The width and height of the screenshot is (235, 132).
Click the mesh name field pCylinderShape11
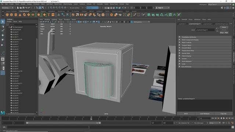pyautogui.click(x=205, y=30)
